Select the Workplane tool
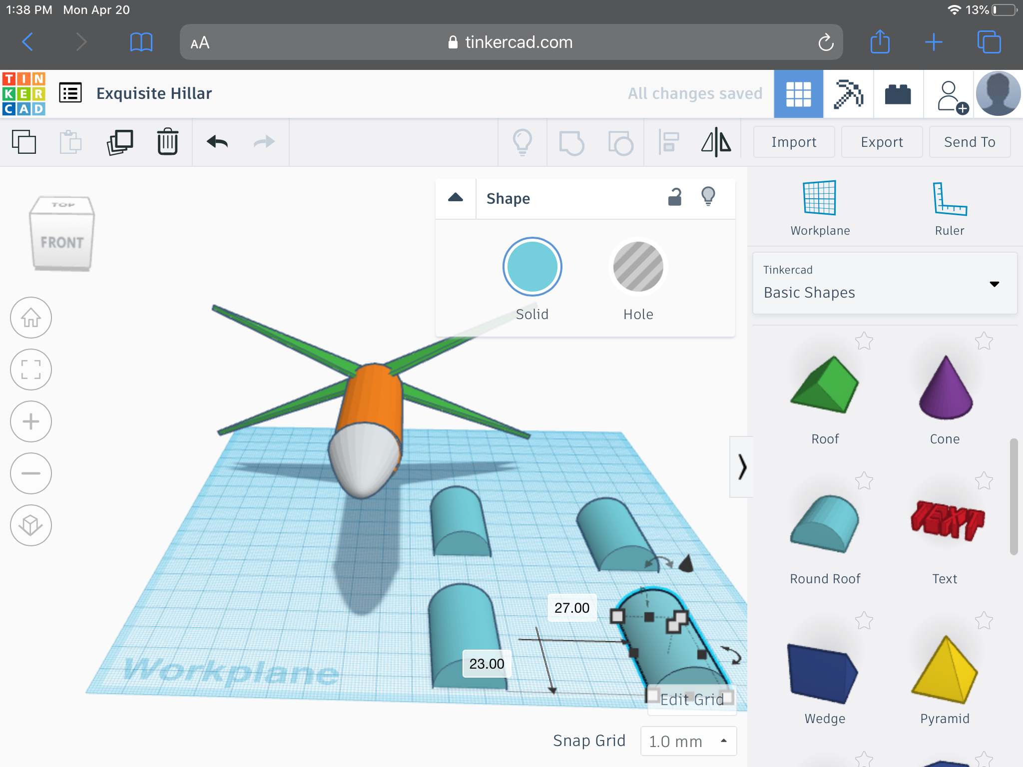1023x767 pixels. click(x=820, y=208)
